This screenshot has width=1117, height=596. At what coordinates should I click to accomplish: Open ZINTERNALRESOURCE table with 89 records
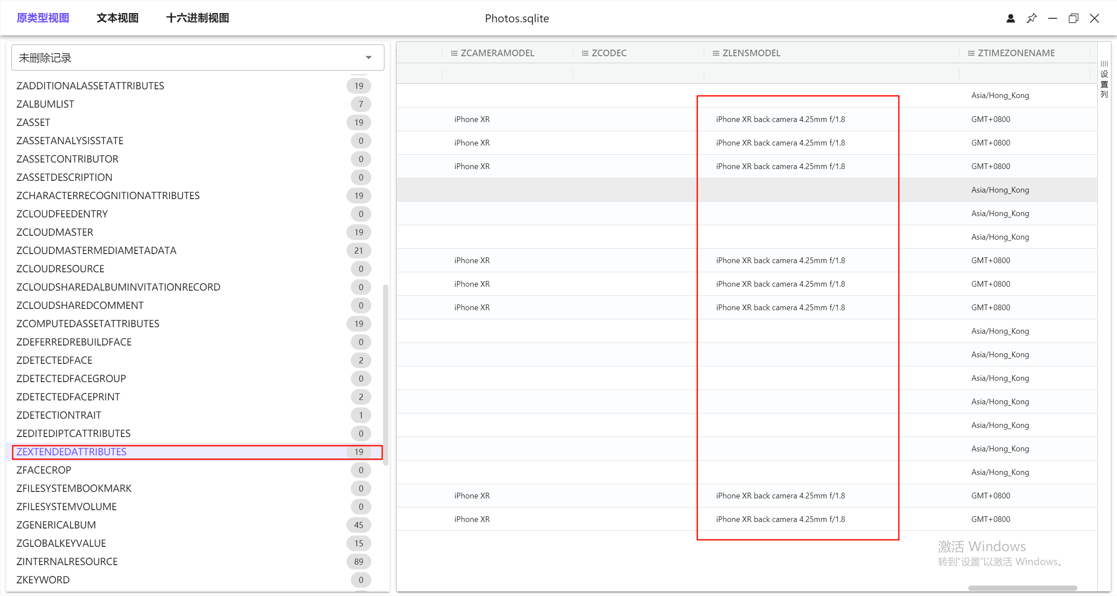[x=67, y=562]
